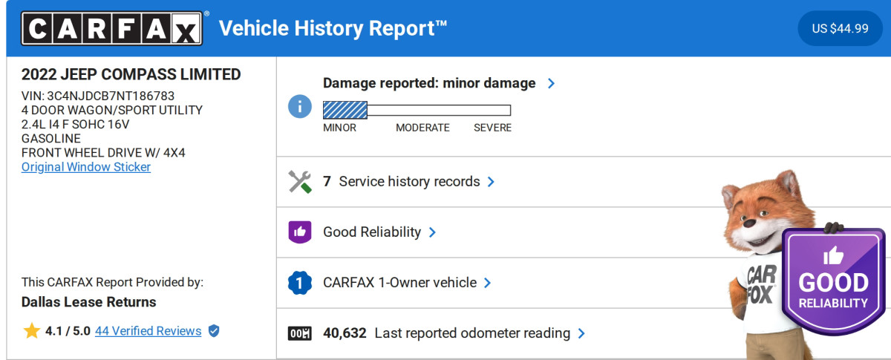
Task: Expand the Service history records chevron
Action: tap(491, 182)
